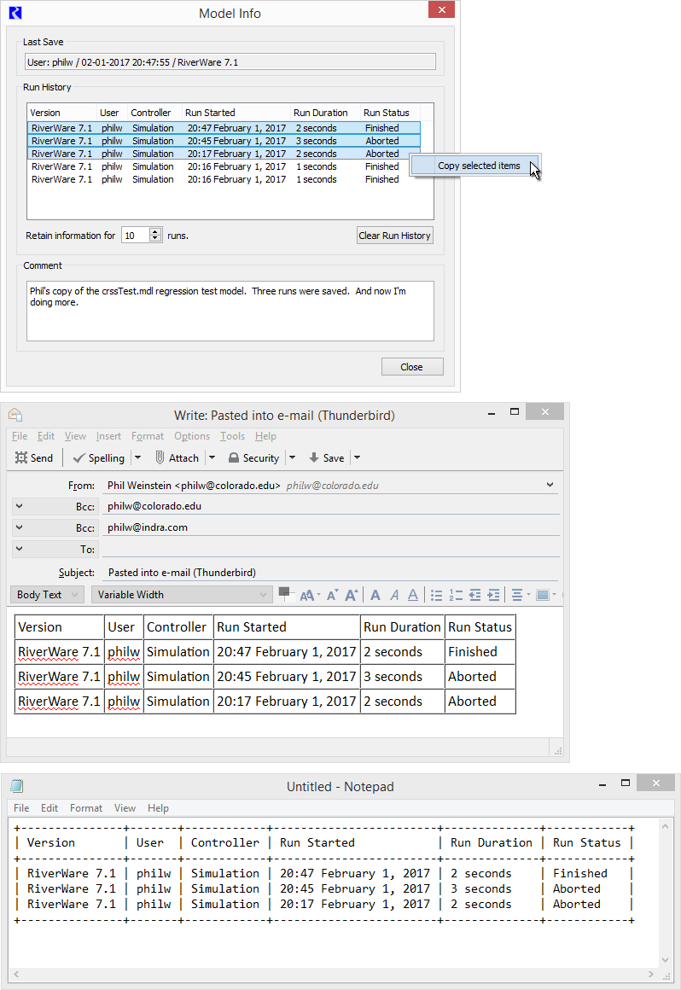681x990 pixels.
Task: Open the Options menu in Thunderbird
Action: [192, 436]
